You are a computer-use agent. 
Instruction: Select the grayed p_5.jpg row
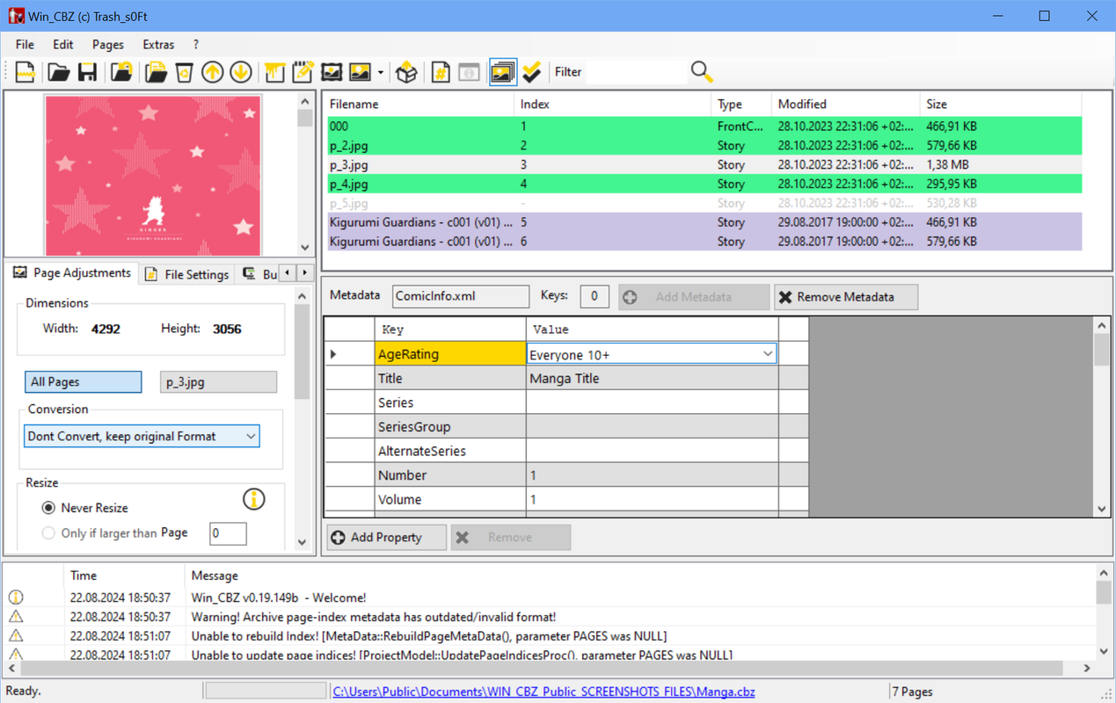pyautogui.click(x=704, y=204)
